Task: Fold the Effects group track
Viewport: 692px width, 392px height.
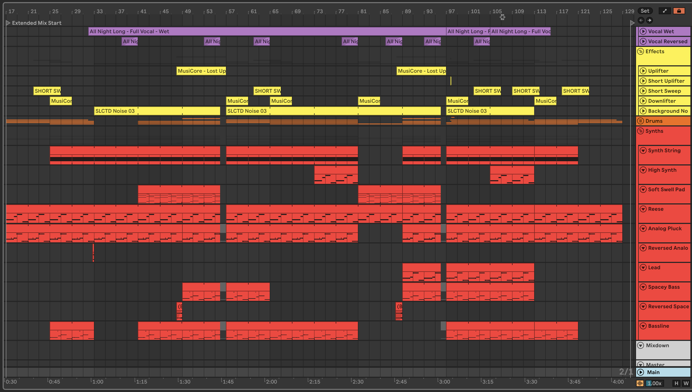Action: click(x=641, y=51)
